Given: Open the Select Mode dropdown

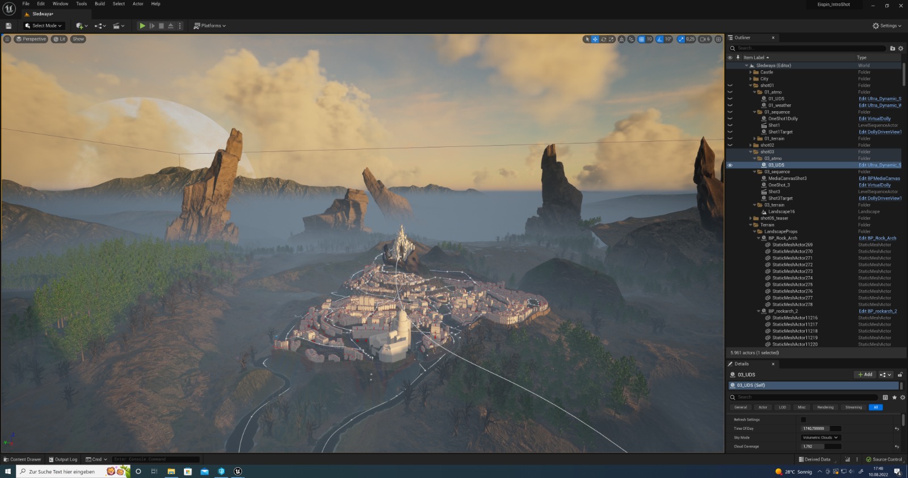Looking at the screenshot, I should (44, 26).
